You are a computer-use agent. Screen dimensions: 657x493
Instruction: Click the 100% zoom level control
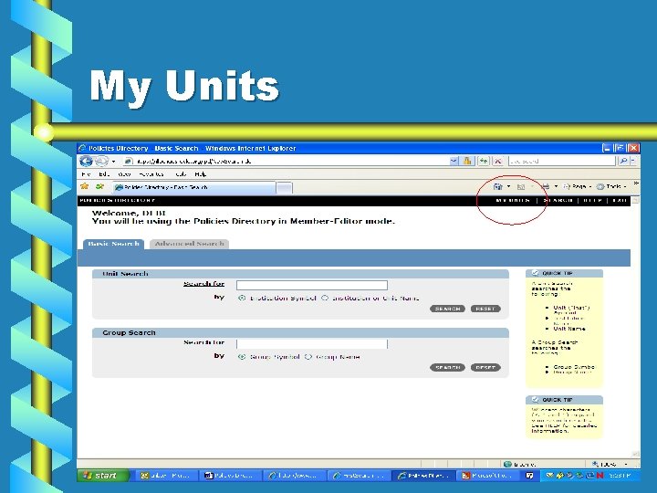[604, 464]
